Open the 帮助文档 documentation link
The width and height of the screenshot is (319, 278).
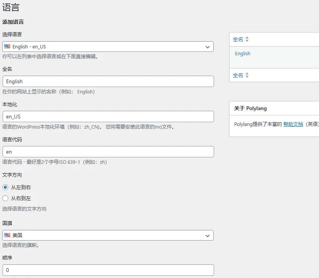pyautogui.click(x=293, y=125)
